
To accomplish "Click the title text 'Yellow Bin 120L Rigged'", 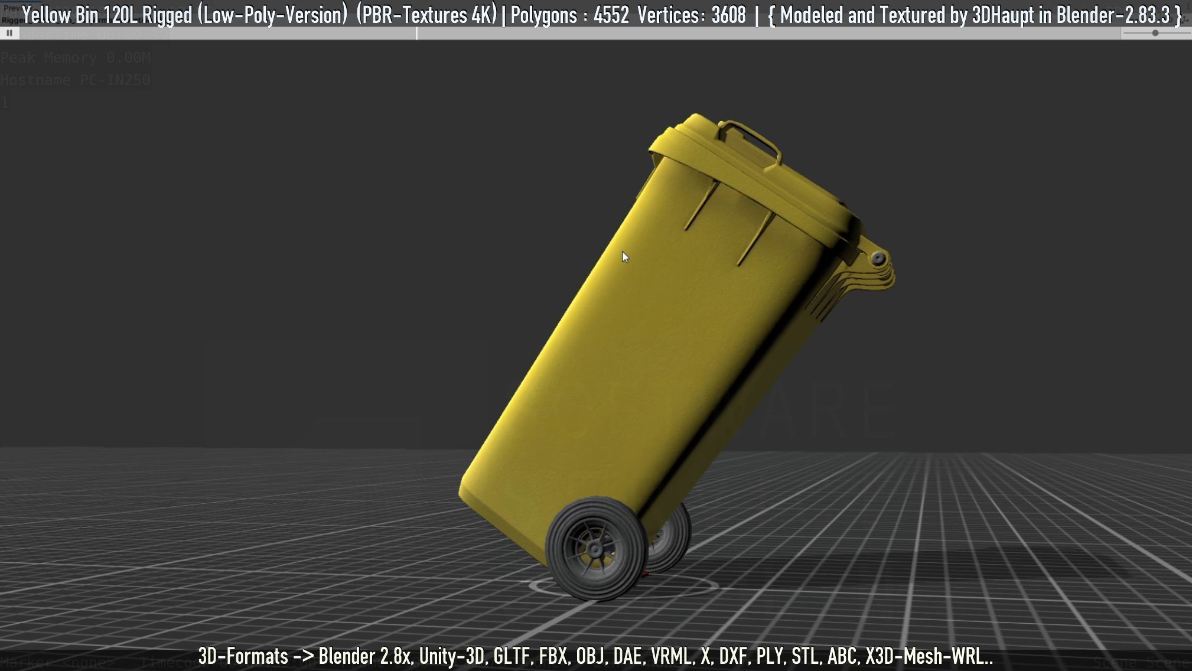I will click(x=108, y=15).
